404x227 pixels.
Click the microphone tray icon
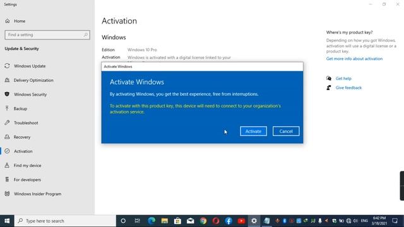320,221
